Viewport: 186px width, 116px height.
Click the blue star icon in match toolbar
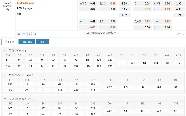click(x=19, y=34)
